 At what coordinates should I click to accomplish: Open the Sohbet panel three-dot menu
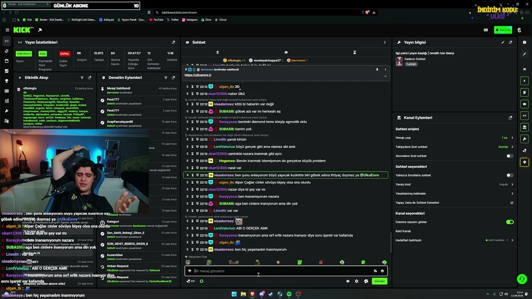click(x=385, y=42)
